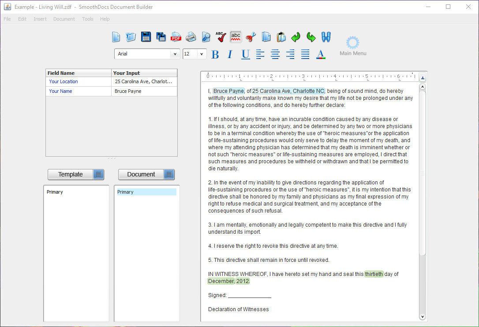Open the Tools menu
The image size is (479, 327).
pos(87,19)
